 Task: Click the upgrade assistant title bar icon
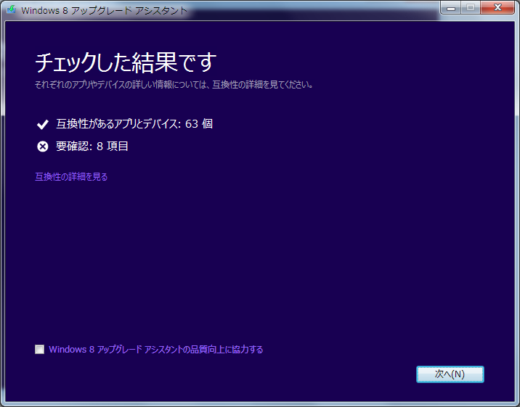(12, 9)
